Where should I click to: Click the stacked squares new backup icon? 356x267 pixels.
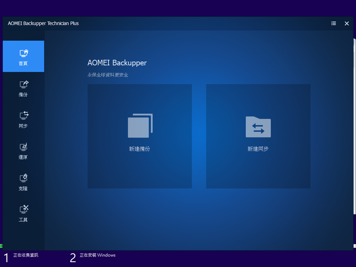pos(140,126)
